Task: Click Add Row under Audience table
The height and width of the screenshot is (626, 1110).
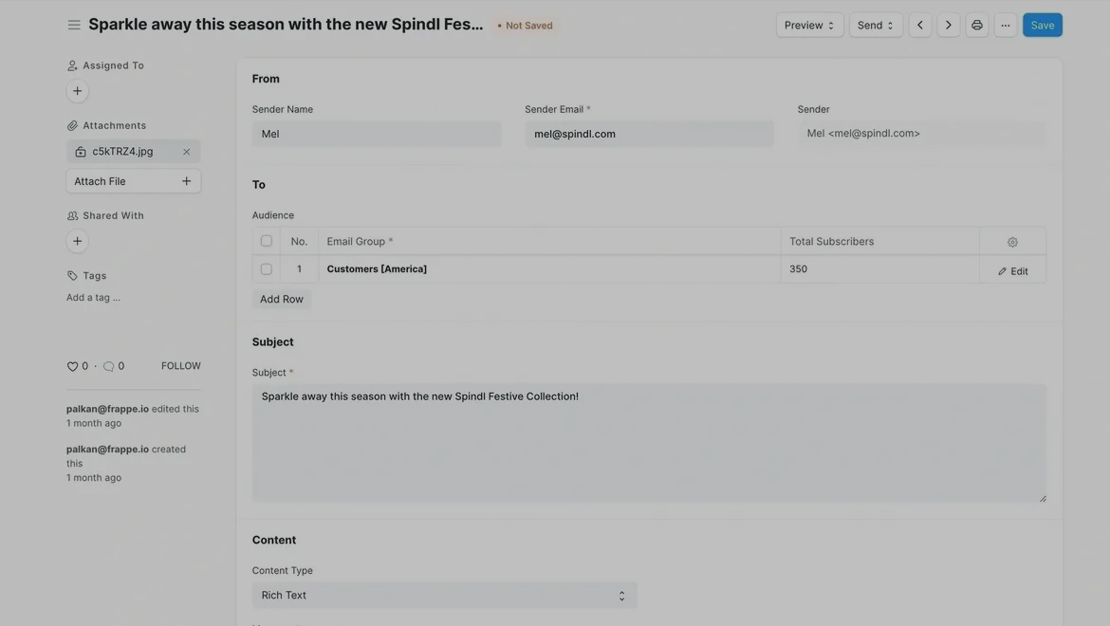Action: point(282,299)
